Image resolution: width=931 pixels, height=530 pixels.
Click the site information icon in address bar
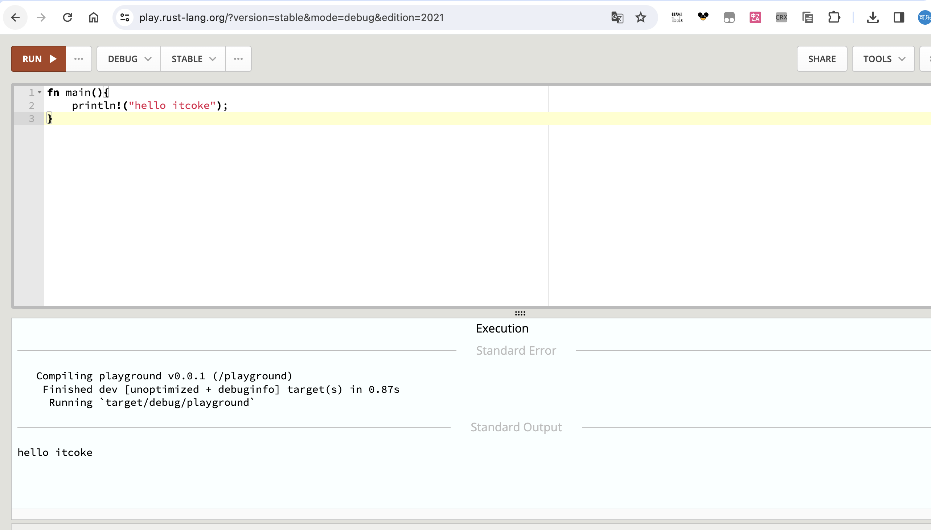[x=125, y=17]
